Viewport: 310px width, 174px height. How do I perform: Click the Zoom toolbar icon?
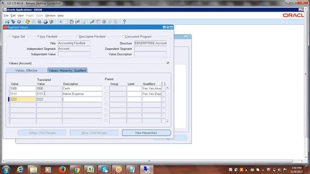(98, 22)
